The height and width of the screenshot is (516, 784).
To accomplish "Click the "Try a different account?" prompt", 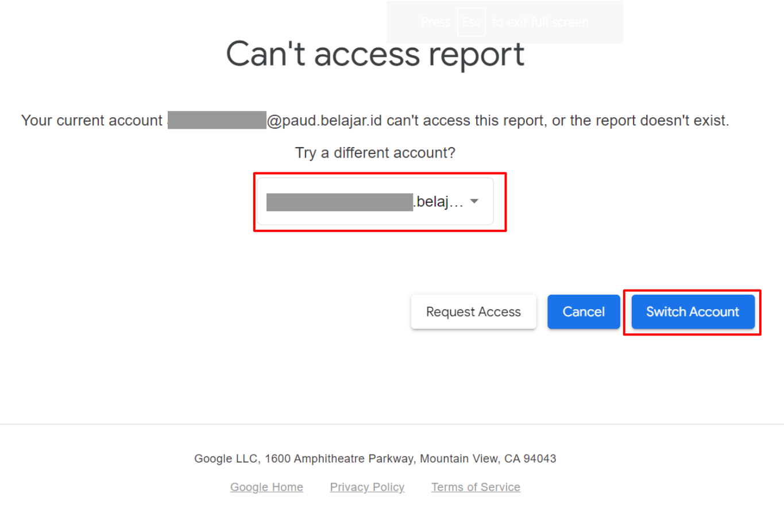I will tap(375, 153).
